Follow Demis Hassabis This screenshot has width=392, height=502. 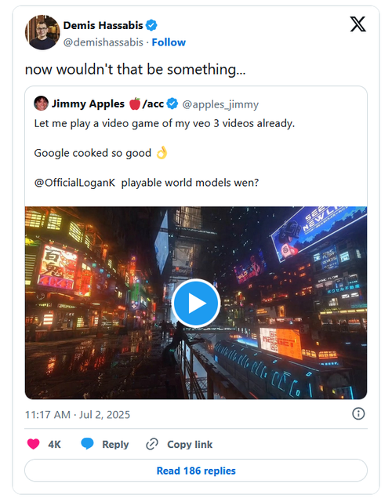(x=169, y=42)
